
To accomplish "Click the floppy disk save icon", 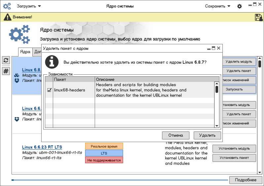I will (x=258, y=18).
